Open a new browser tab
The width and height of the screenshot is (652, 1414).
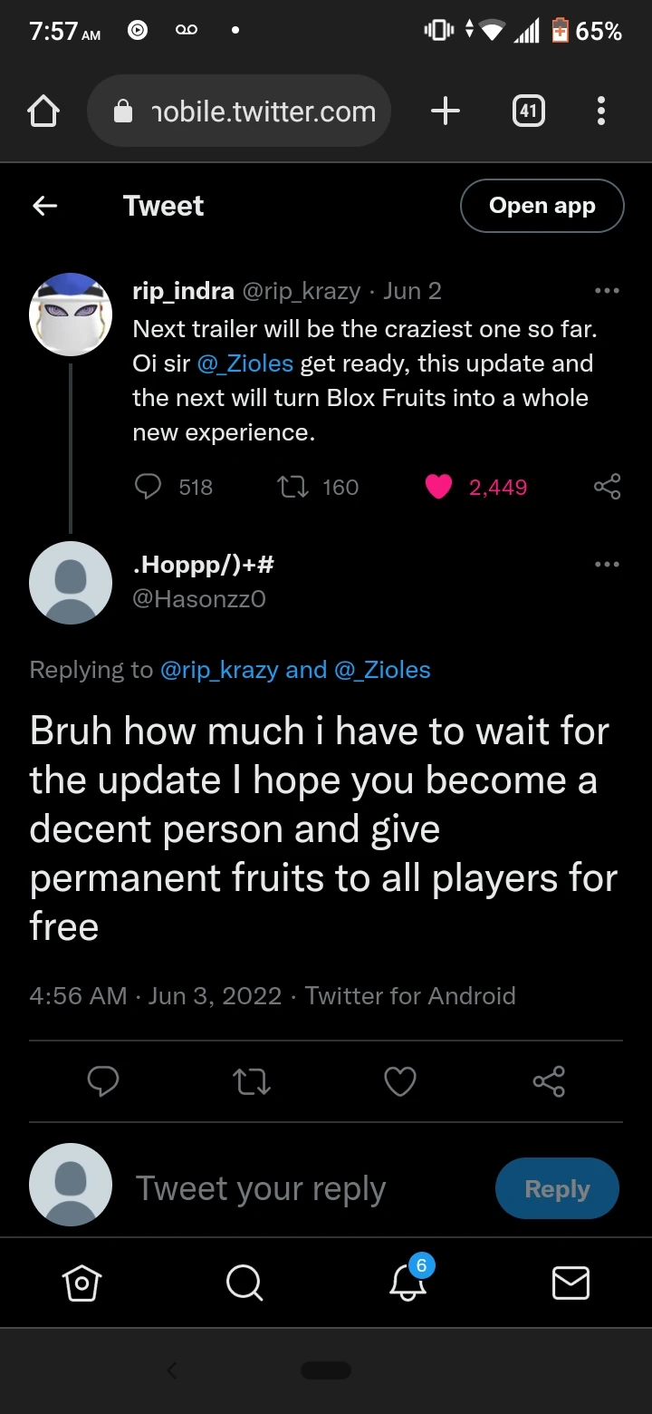445,111
